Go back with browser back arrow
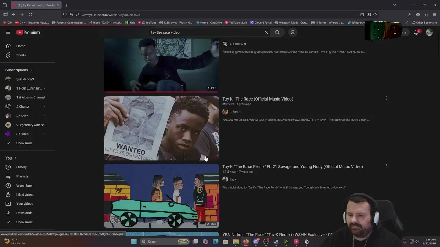This screenshot has width=440, height=247. pyautogui.click(x=14, y=15)
